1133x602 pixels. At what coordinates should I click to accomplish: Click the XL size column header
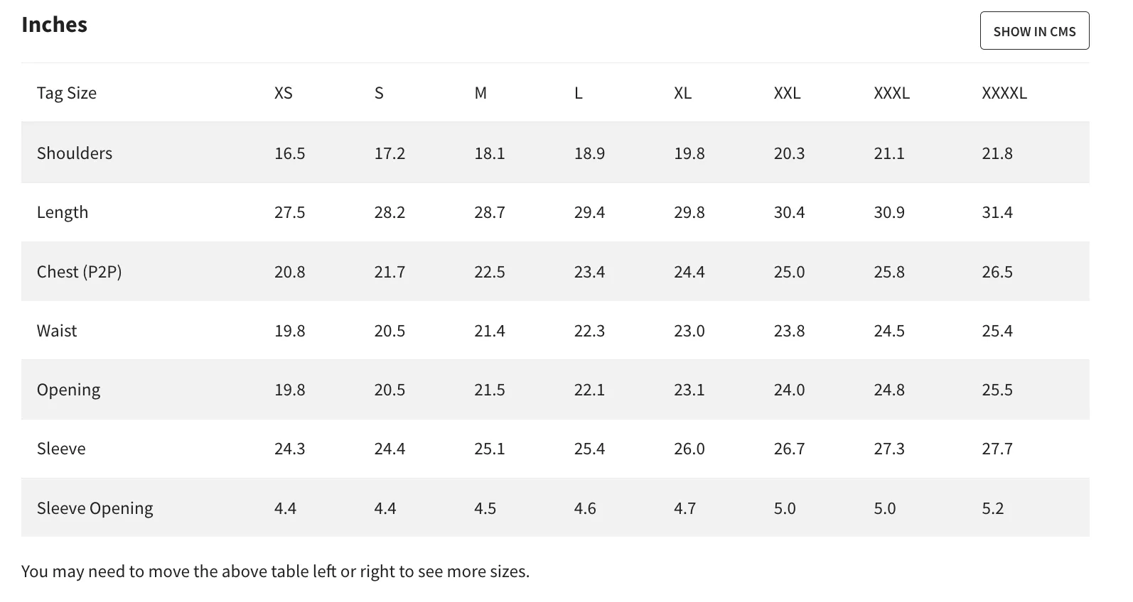click(682, 93)
